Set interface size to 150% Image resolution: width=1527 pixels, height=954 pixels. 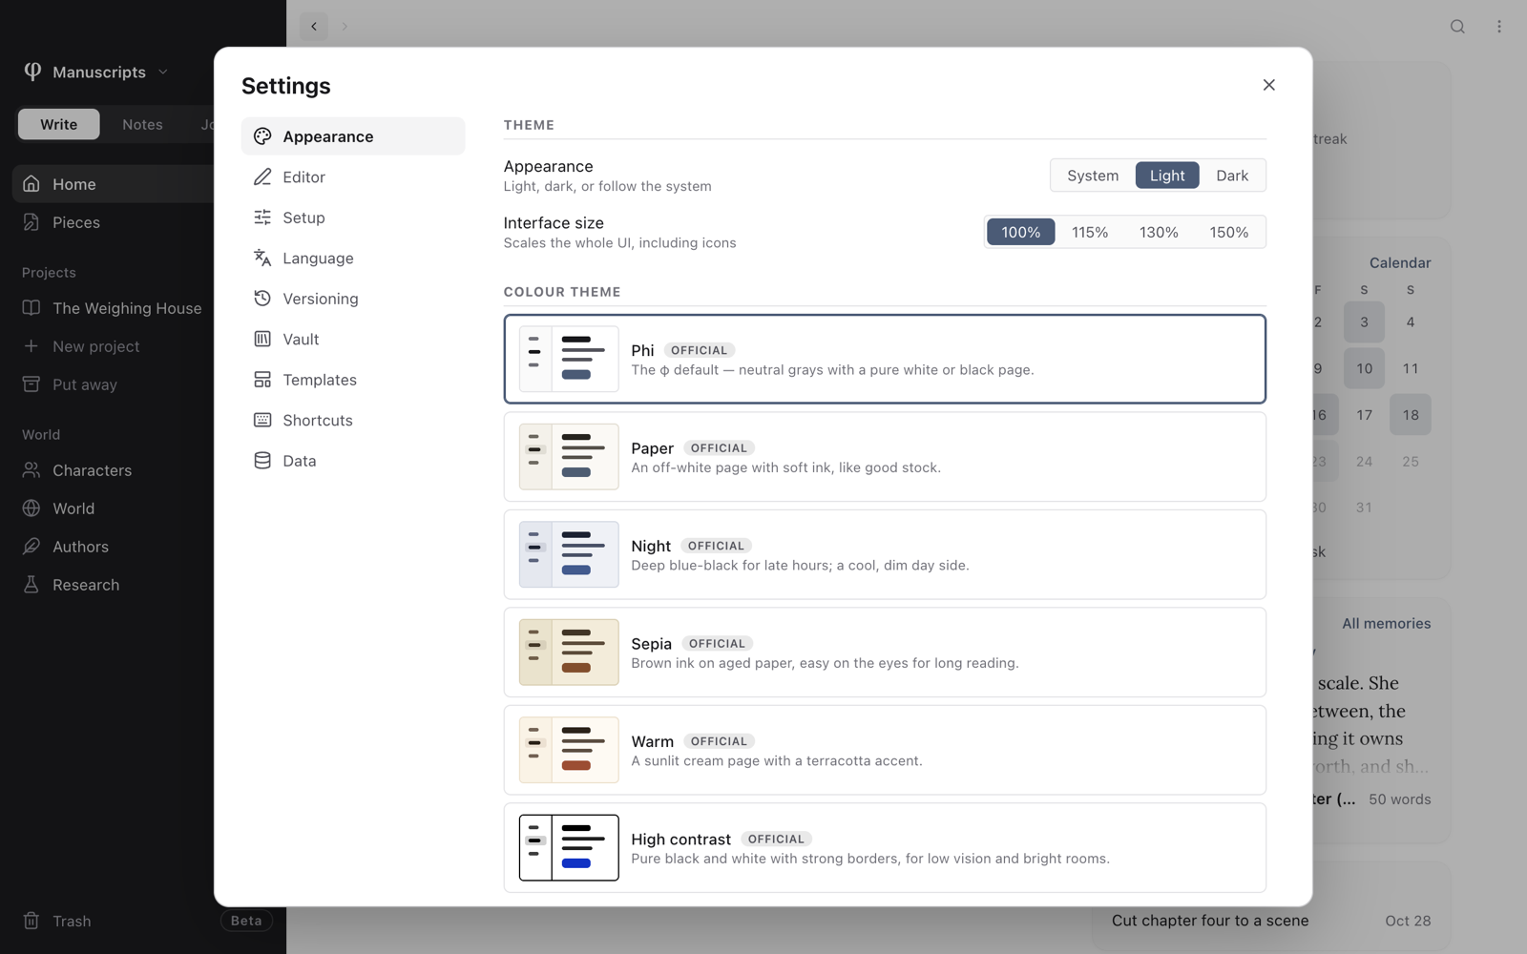1229,232
